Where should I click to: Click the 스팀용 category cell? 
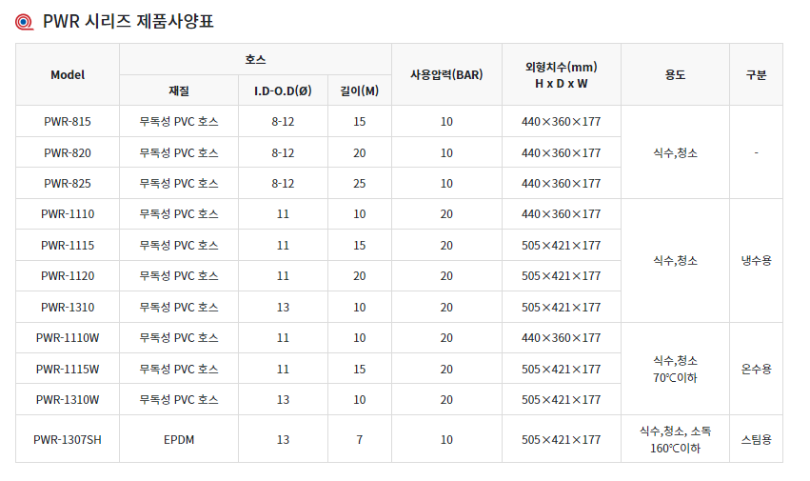tap(756, 439)
